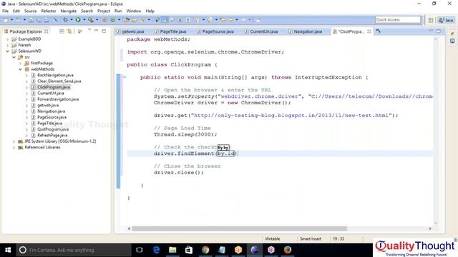458x257 pixels.
Task: Click Collapse All in Package Explorer
Action: click(62, 31)
